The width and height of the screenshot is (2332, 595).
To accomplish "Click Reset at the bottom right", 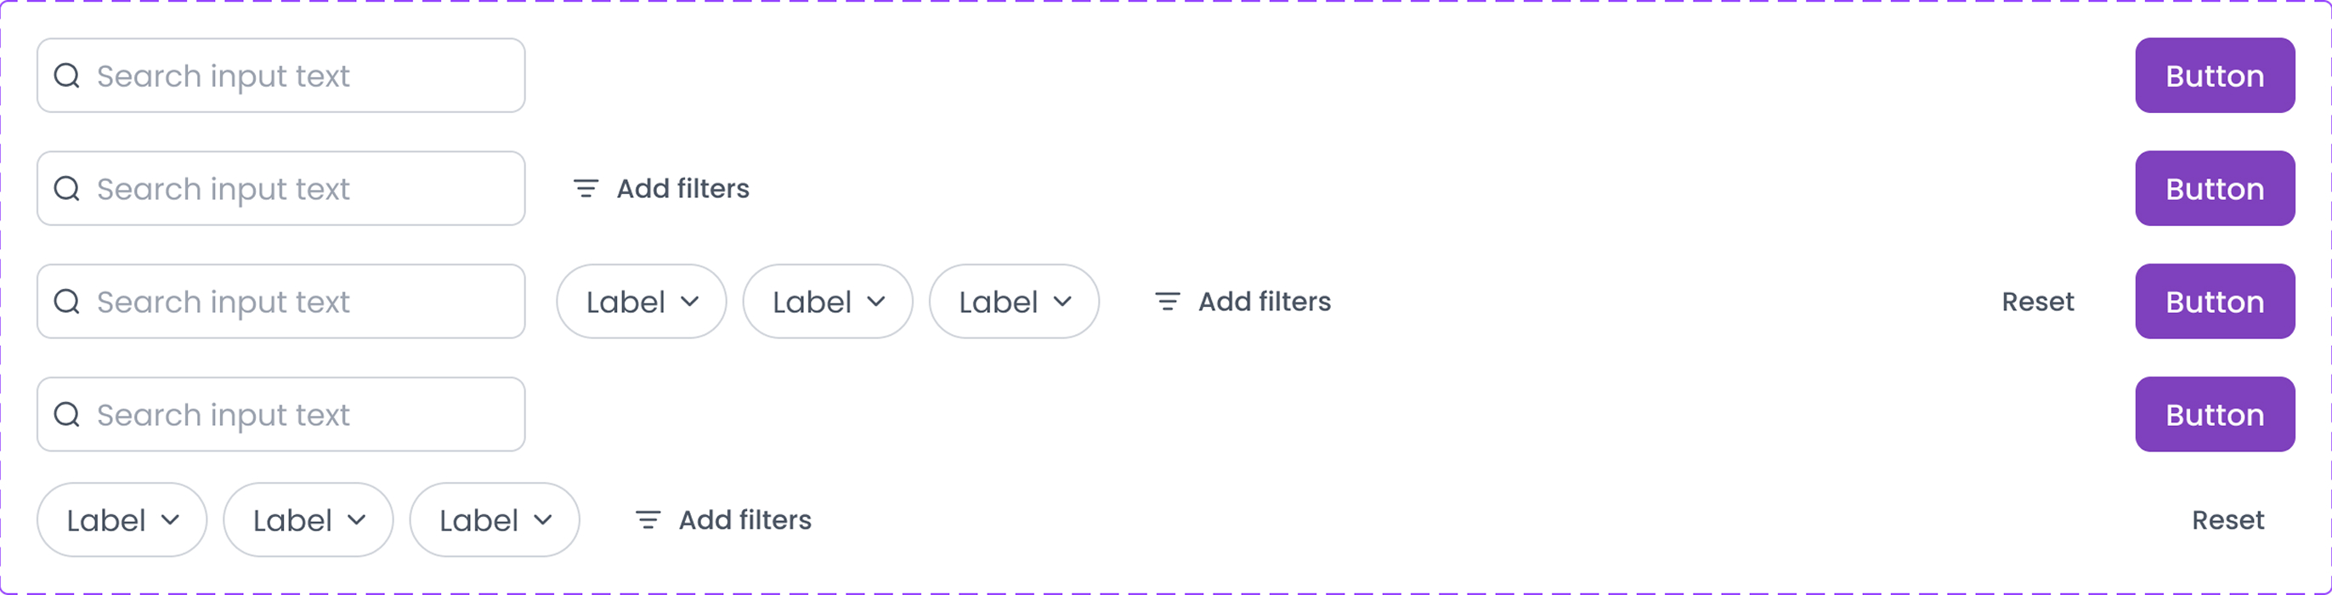I will point(2228,519).
